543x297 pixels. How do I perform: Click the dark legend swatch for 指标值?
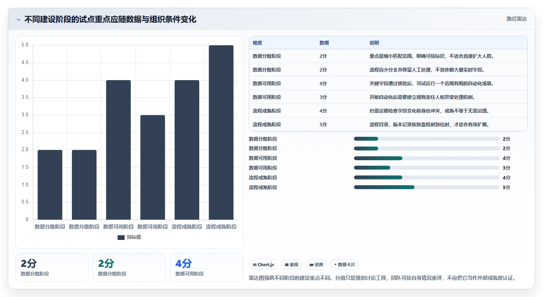(121, 237)
